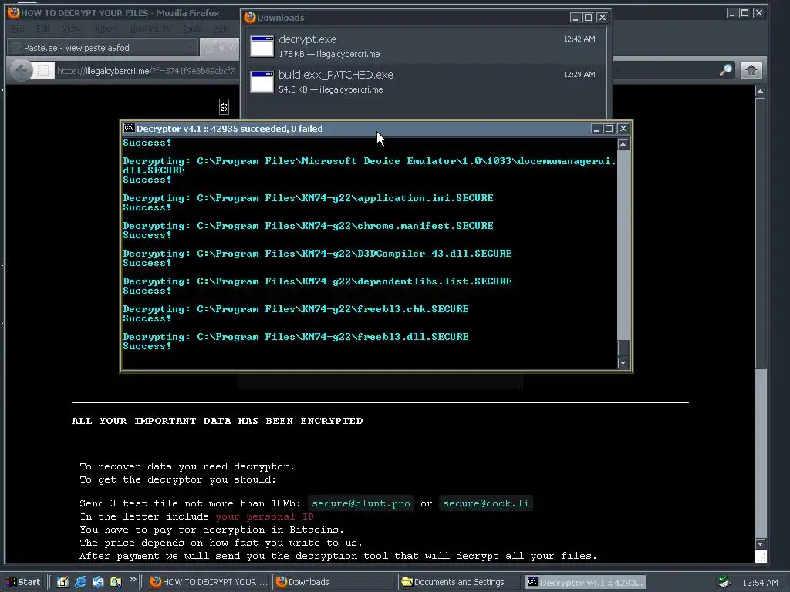The width and height of the screenshot is (790, 592).
Task: Open the View menu in Firefox
Action: (70, 29)
